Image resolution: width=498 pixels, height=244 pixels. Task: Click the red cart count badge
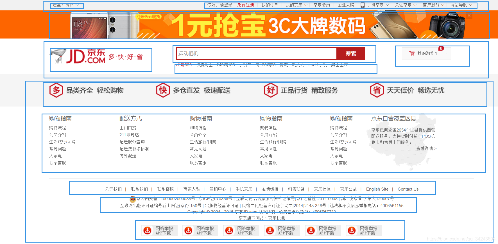pos(441,48)
